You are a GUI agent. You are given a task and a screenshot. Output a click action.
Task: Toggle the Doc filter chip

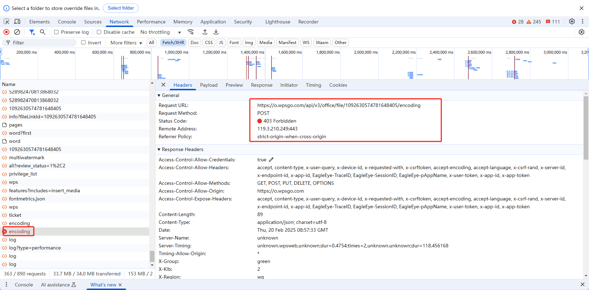pyautogui.click(x=195, y=42)
